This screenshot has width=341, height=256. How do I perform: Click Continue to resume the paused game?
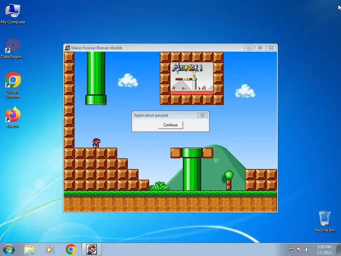[x=170, y=125]
